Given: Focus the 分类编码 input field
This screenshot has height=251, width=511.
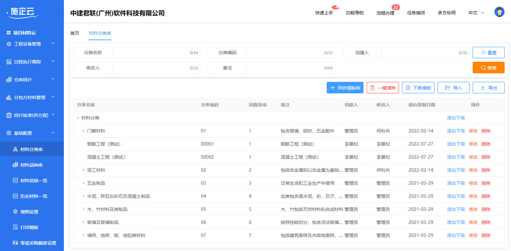Looking at the screenshot, I should coord(290,53).
